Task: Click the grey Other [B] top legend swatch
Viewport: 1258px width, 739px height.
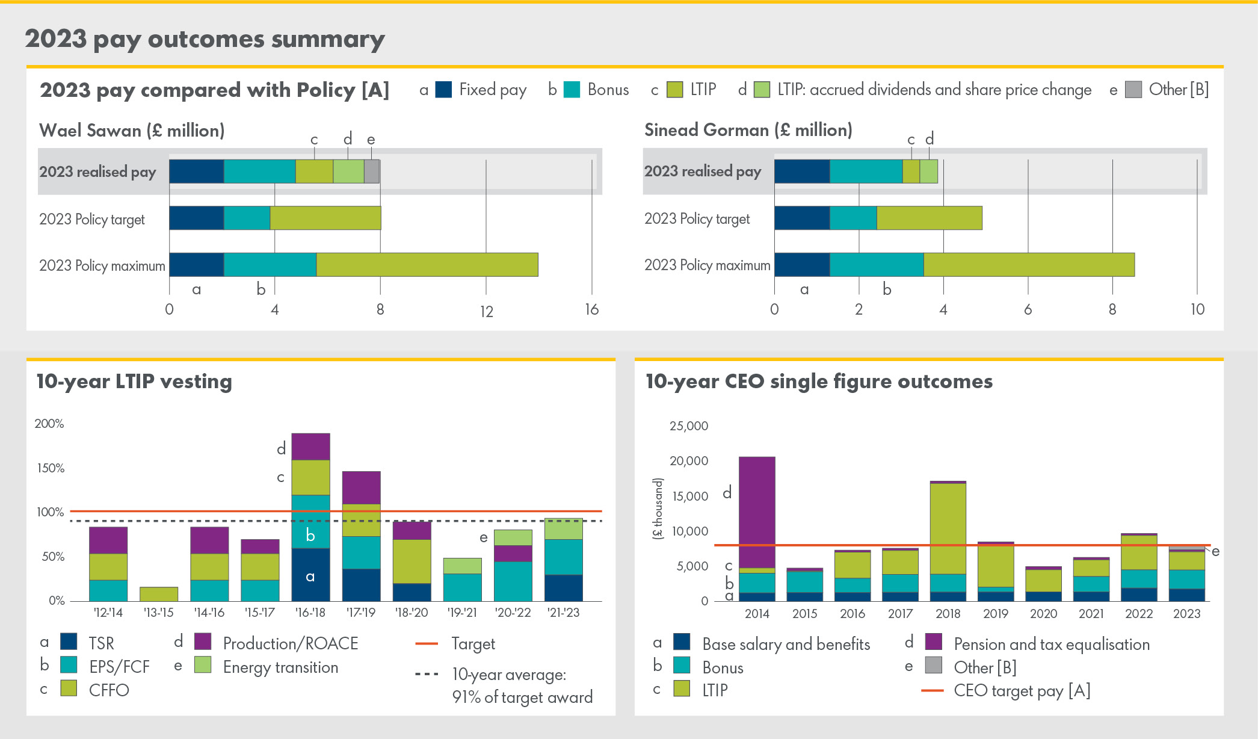Action: [x=1133, y=90]
